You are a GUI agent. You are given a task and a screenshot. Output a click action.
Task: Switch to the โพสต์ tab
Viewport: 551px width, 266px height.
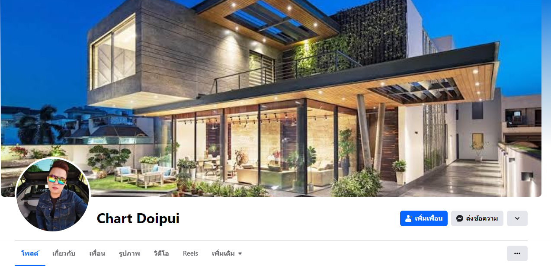pyautogui.click(x=30, y=253)
